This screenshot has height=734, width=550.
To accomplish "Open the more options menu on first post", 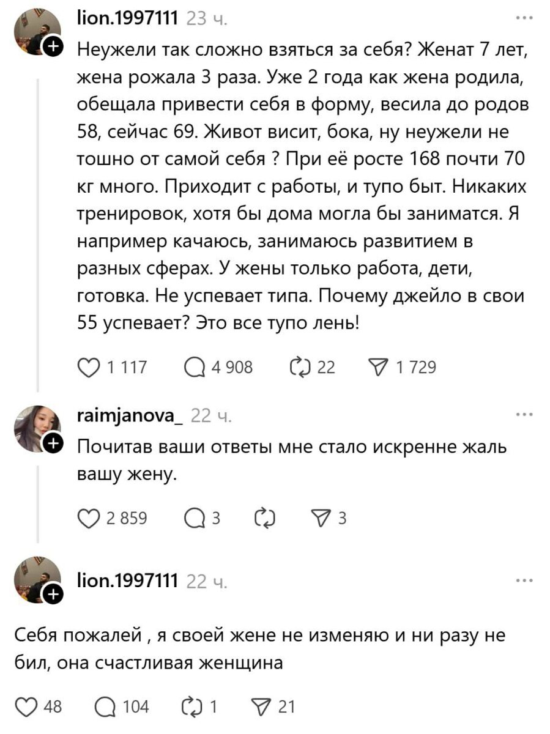I will coord(524,18).
